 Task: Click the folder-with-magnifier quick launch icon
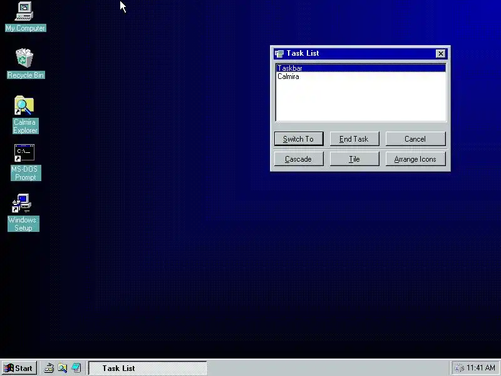63,368
